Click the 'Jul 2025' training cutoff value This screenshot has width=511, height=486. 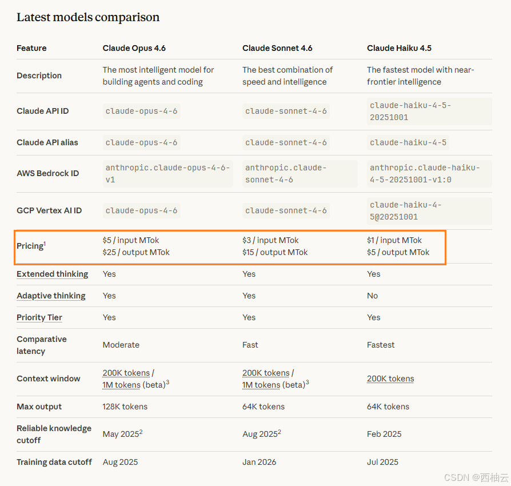coord(382,462)
